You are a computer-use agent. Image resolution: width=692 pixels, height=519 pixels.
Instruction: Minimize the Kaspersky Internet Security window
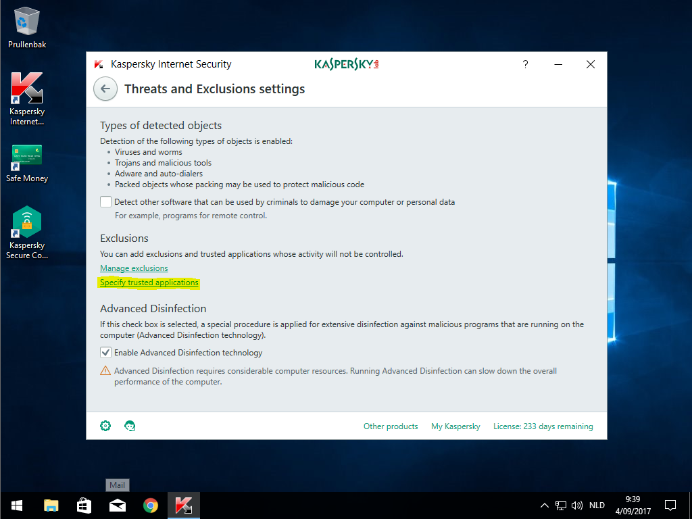pos(558,64)
